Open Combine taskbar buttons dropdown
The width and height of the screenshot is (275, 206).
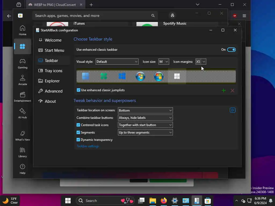145,118
